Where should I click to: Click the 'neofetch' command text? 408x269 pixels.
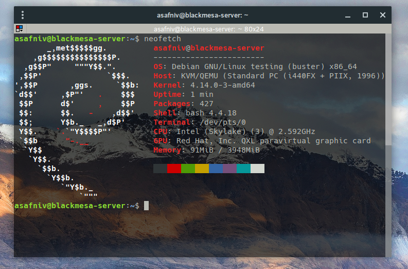pyautogui.click(x=163, y=39)
